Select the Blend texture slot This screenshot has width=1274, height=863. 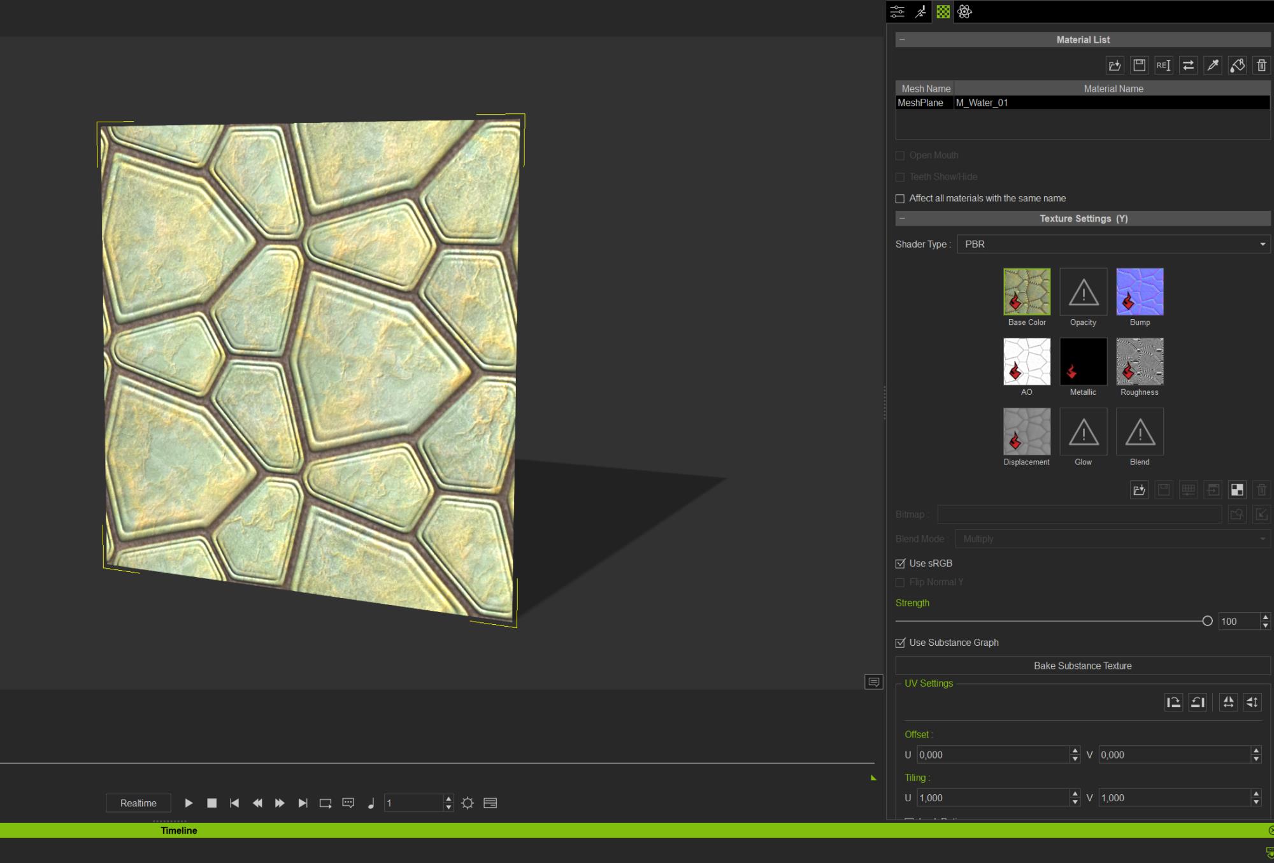[x=1140, y=431]
